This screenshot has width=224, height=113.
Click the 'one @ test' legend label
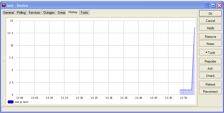pos(22,102)
